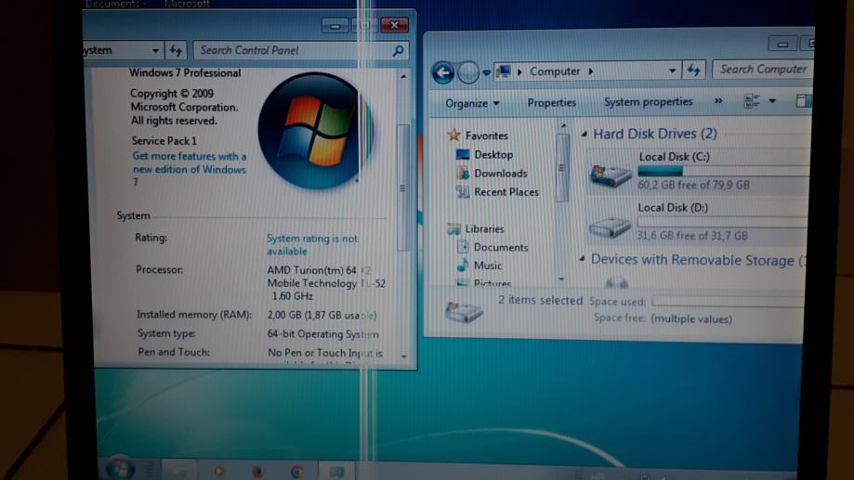Open view options dropdown arrow
Viewport: 854px width, 480px height.
(771, 100)
